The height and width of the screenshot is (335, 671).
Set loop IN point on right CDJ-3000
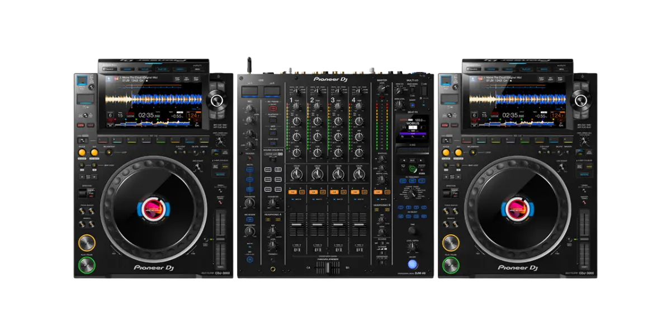445,152
